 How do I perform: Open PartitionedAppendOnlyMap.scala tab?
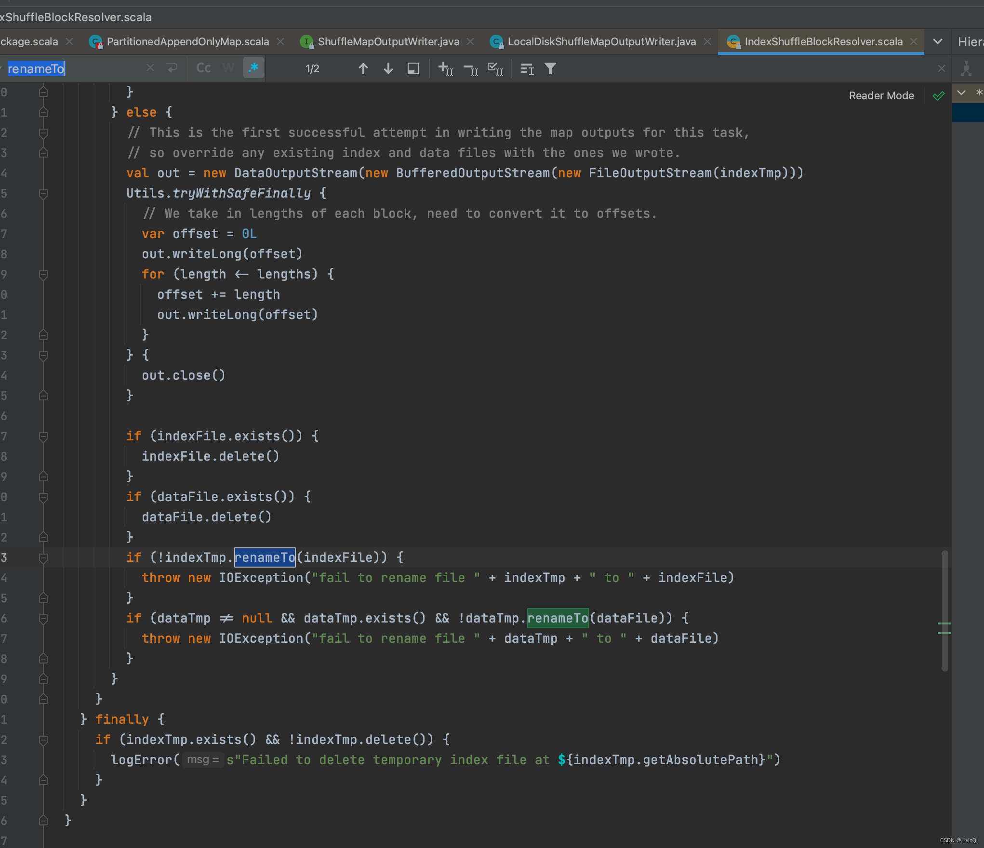(x=187, y=42)
